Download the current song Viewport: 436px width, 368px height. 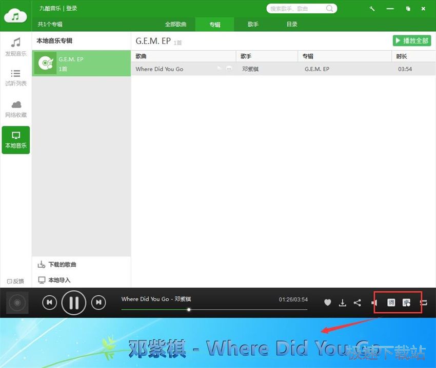tap(343, 302)
